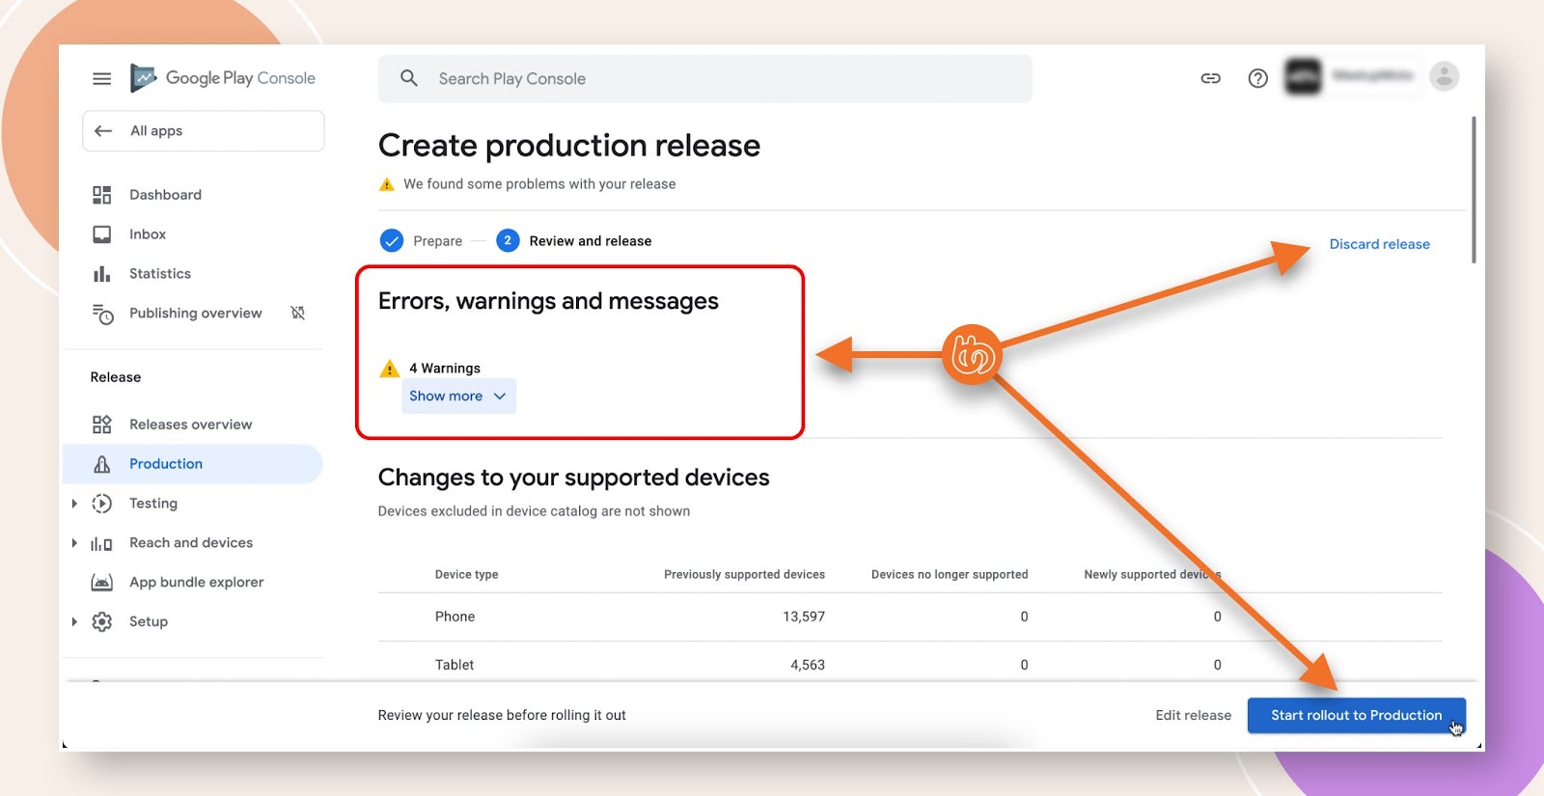Click the step 2 circle indicator

coord(508,241)
